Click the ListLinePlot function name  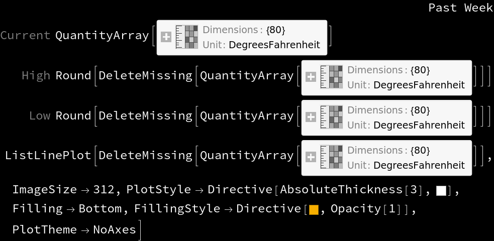pyautogui.click(x=48, y=156)
